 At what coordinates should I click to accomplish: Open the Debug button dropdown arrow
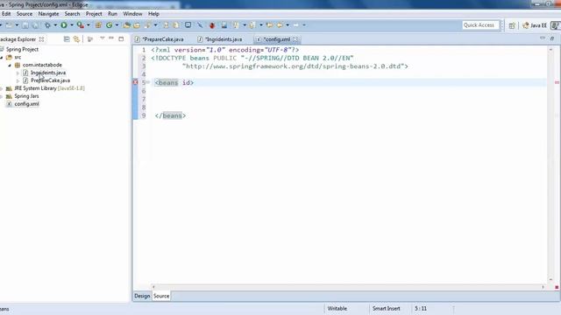tap(55, 25)
